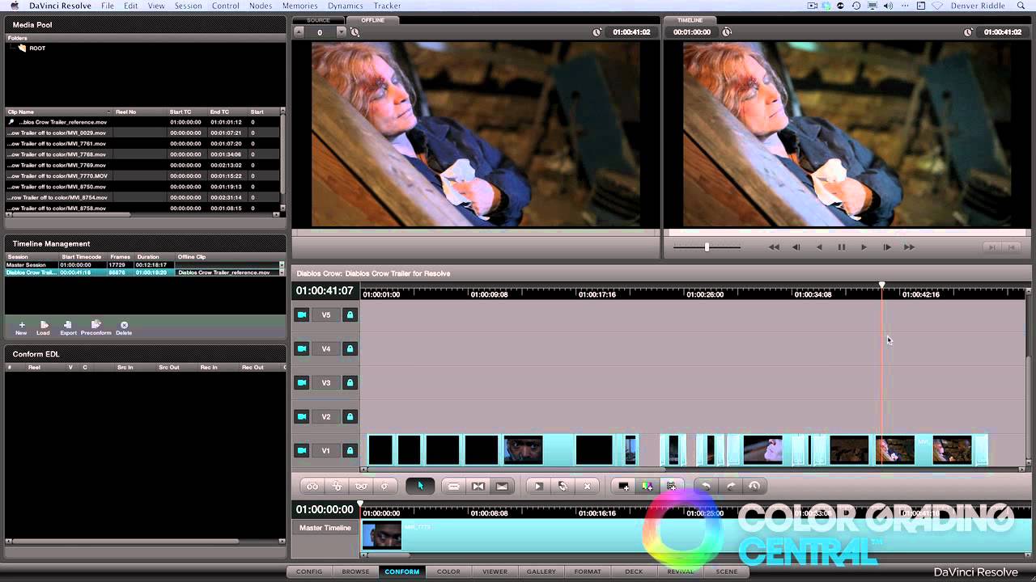Click the Load session icon

44,325
